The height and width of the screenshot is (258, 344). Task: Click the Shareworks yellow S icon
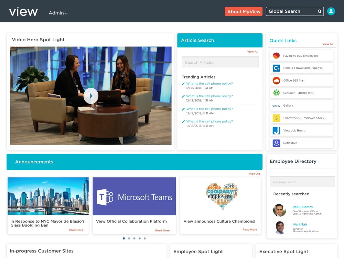[276, 118]
